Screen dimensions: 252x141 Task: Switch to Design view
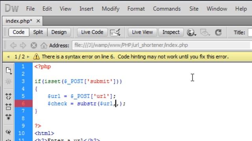[59, 32]
